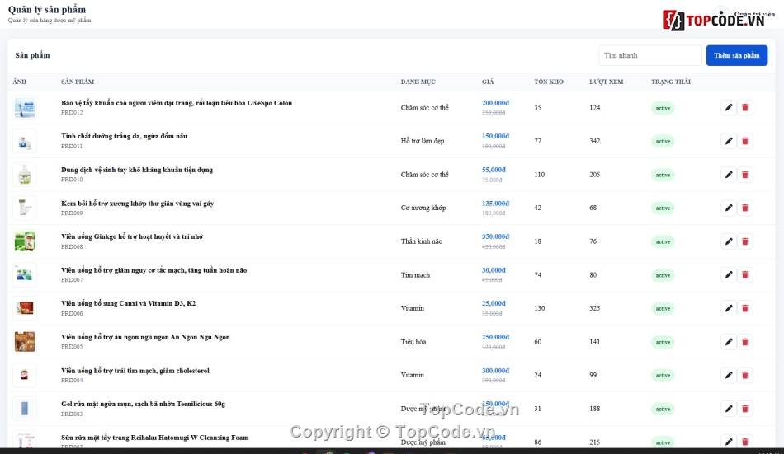The width and height of the screenshot is (784, 454).
Task: Open product name Kem bôi hỗ trợ xương khớp
Action: point(138,204)
